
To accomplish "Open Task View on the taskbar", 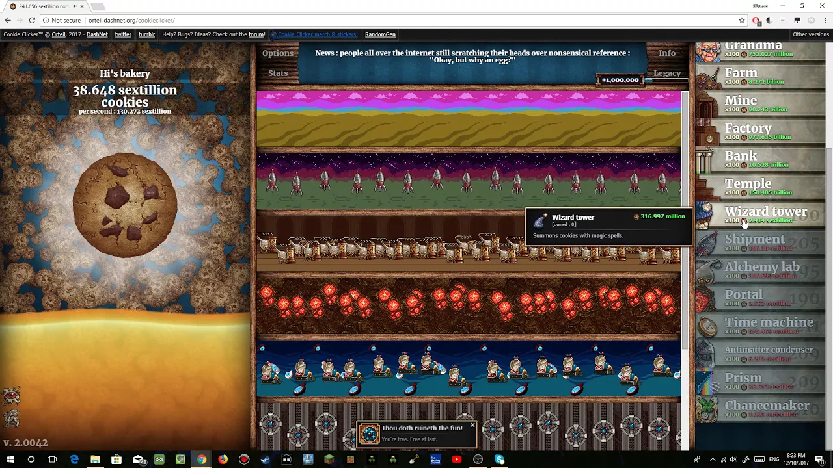I will click(x=52, y=460).
